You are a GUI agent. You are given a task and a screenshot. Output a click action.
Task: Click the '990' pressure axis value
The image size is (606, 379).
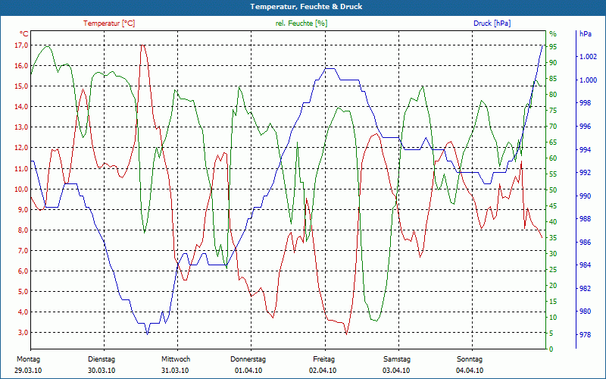tap(585, 196)
